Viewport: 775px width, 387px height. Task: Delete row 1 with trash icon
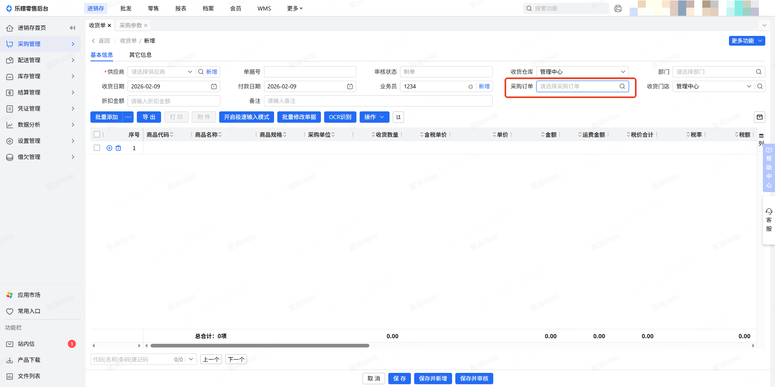pos(118,148)
